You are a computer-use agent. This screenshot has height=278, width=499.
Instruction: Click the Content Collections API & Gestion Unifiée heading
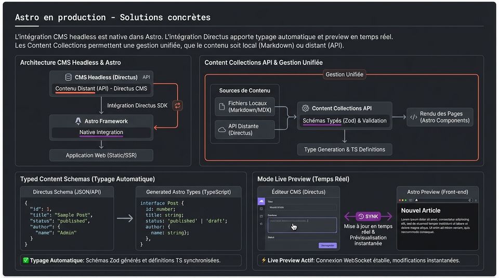tap(264, 63)
